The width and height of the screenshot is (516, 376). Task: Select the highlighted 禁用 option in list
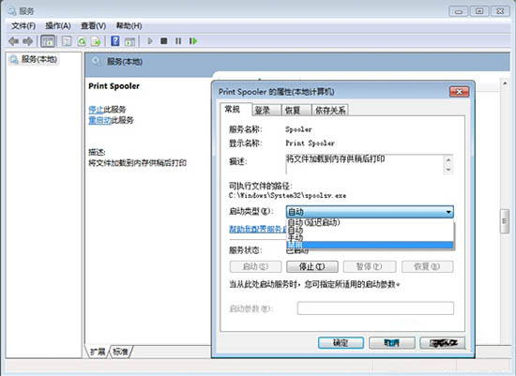coord(370,245)
